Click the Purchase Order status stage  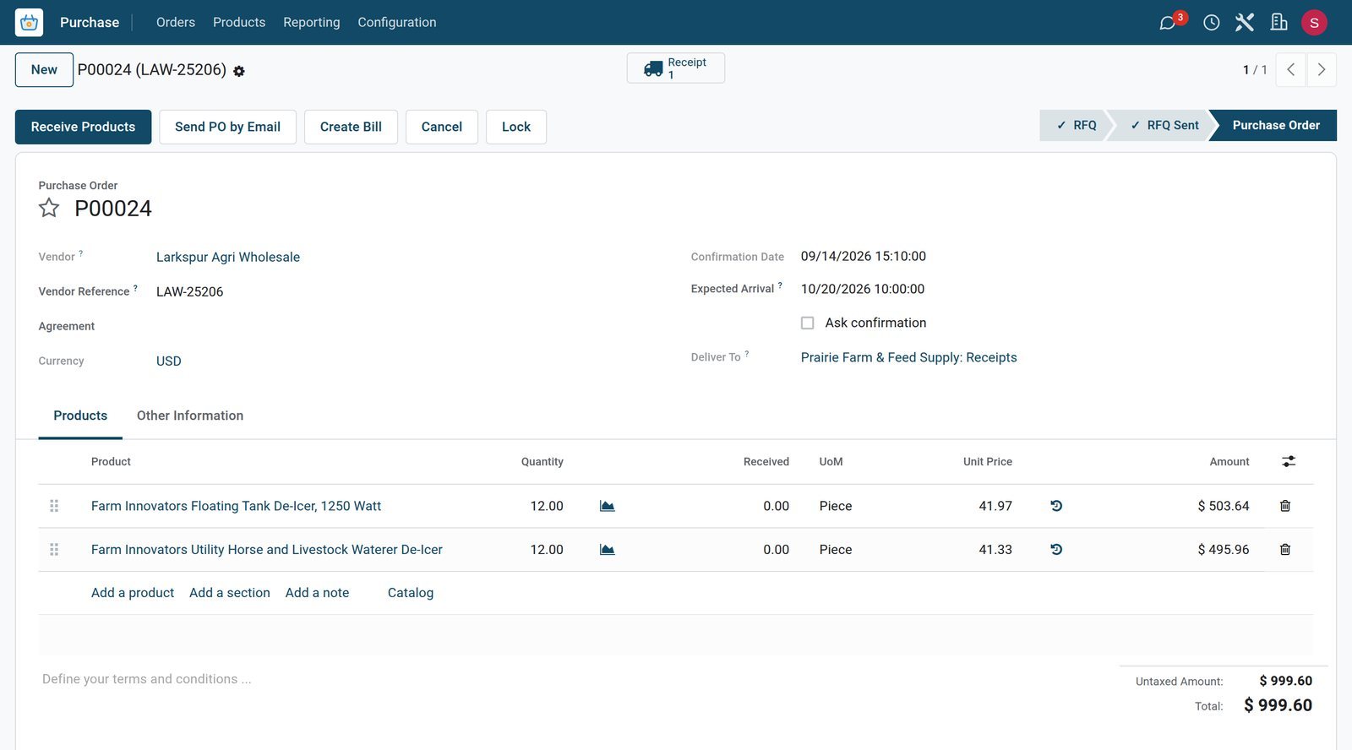(x=1275, y=125)
